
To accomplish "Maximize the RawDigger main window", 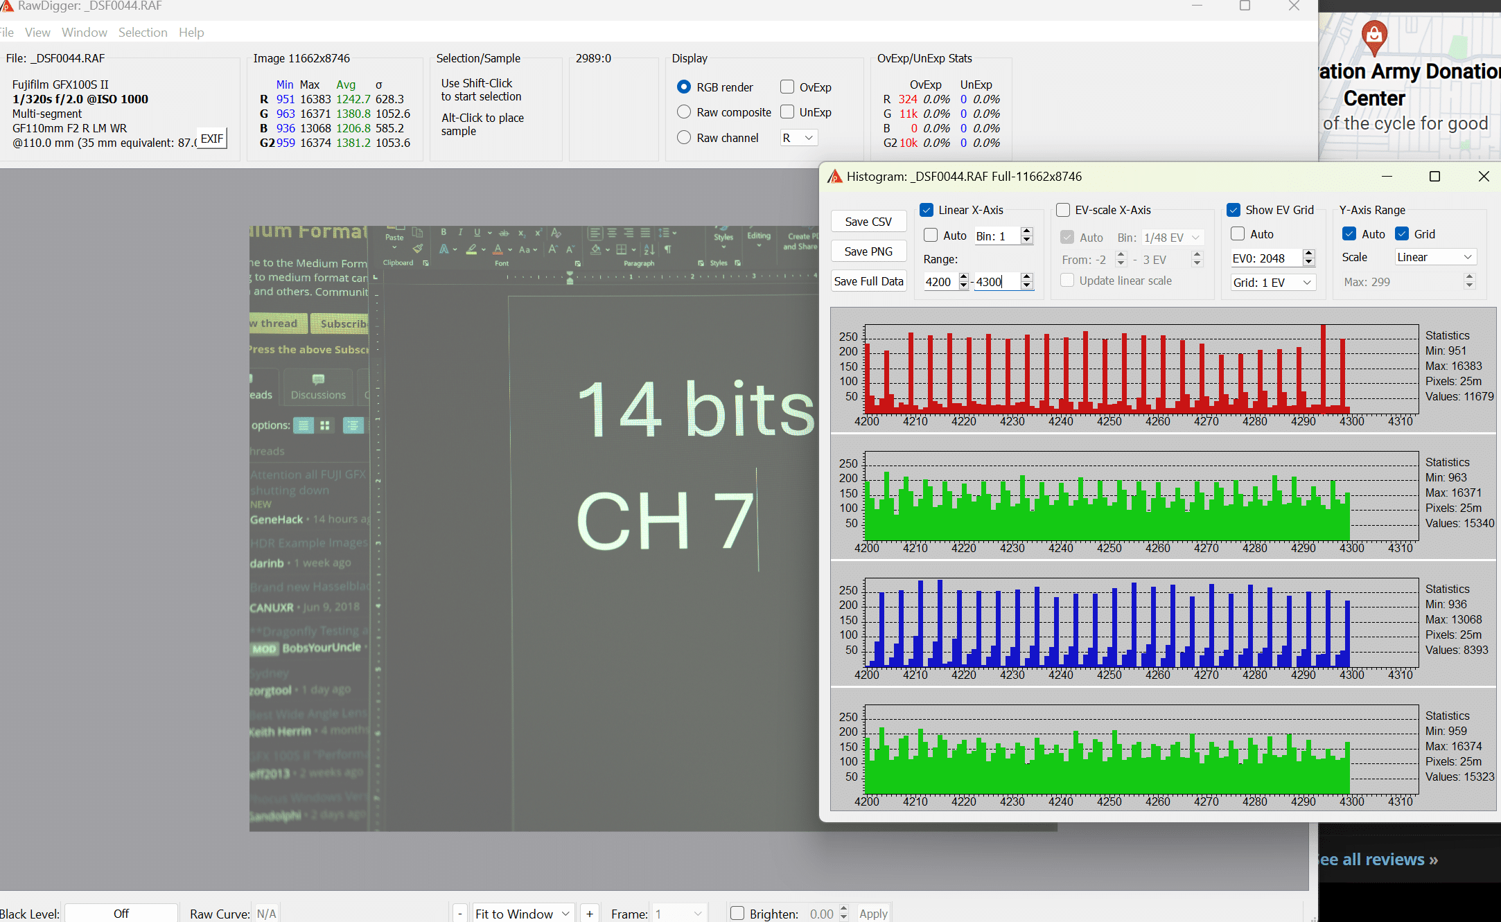I will pos(1245,6).
